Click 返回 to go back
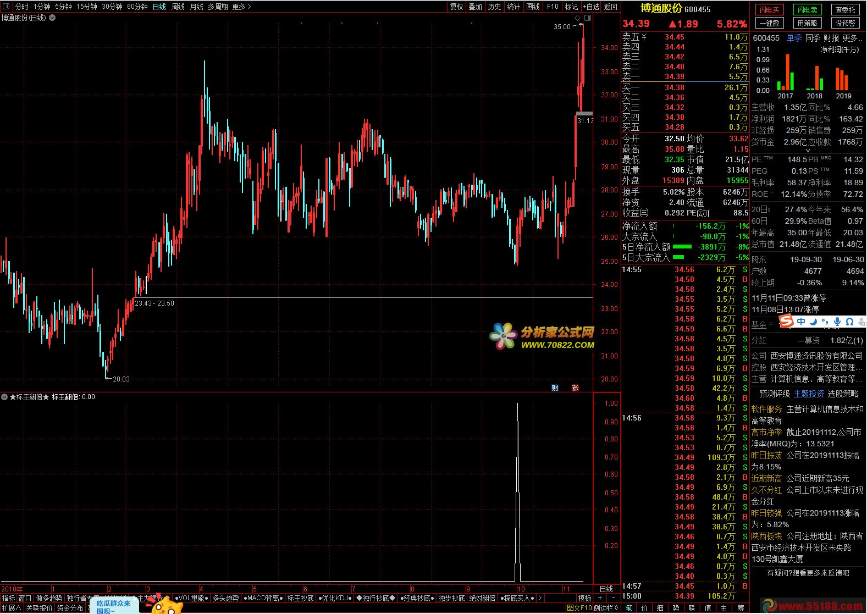Screen dimensions: 867x614 [x=610, y=7]
